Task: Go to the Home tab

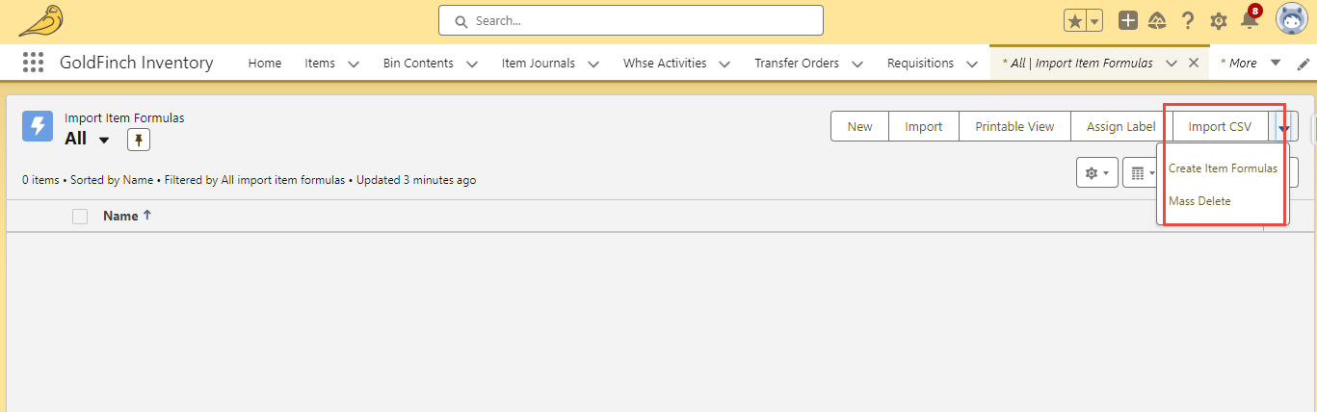Action: (x=265, y=63)
